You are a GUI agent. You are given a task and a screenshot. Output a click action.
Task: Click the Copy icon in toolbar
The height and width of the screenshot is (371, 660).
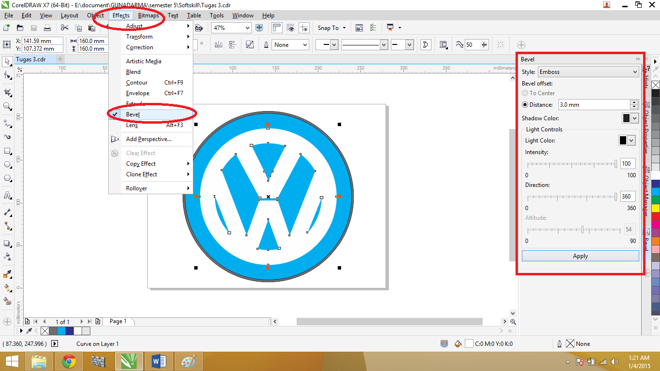[78, 28]
